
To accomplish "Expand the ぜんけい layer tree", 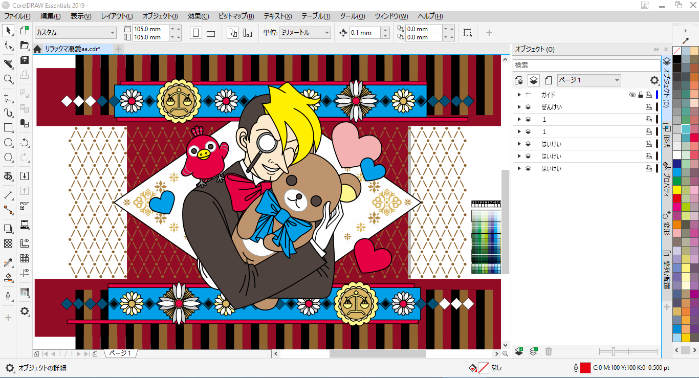I will [x=519, y=107].
